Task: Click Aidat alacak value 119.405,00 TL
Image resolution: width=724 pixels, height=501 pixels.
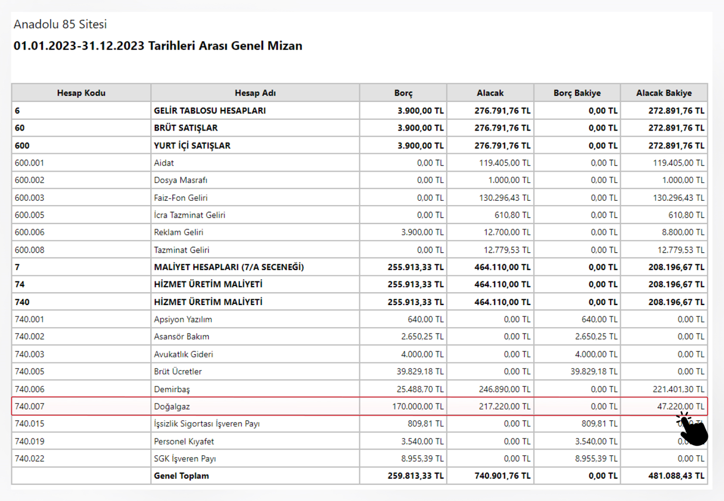Action: coord(504,163)
